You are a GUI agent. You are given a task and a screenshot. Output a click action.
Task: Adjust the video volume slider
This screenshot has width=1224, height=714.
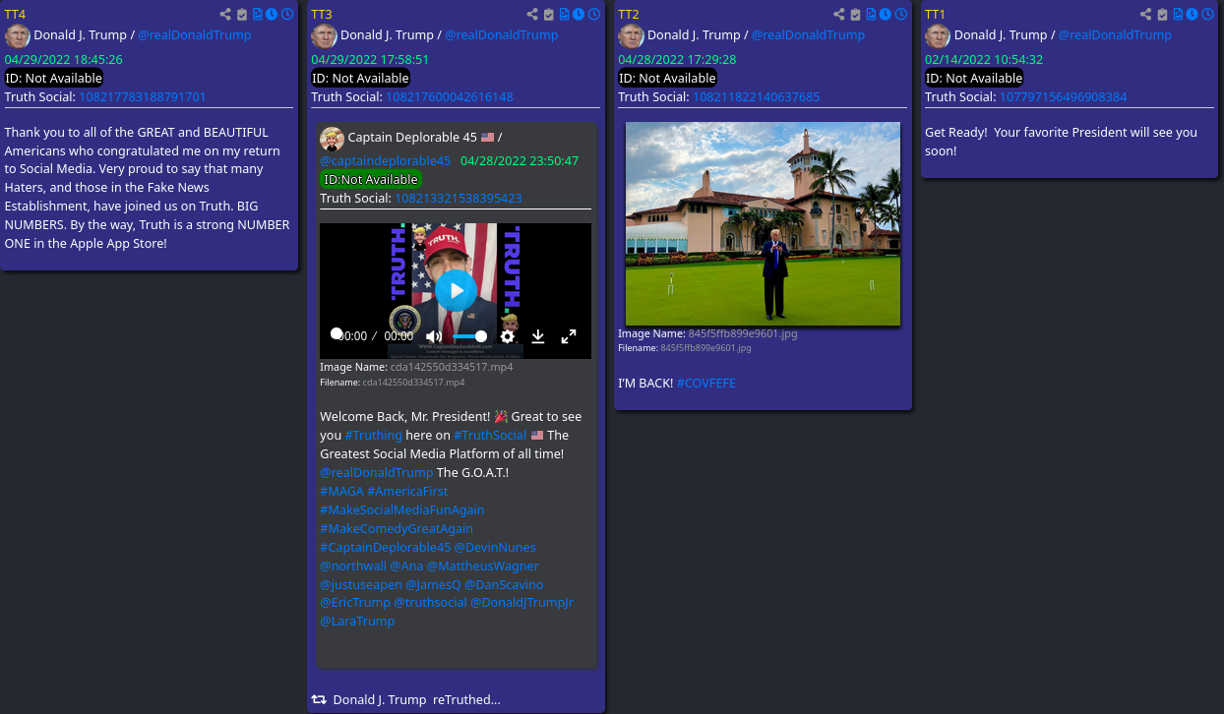[x=469, y=336]
